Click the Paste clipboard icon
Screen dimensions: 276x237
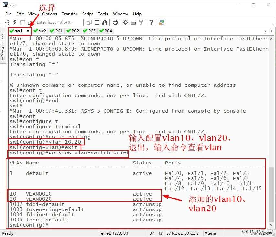97,22
